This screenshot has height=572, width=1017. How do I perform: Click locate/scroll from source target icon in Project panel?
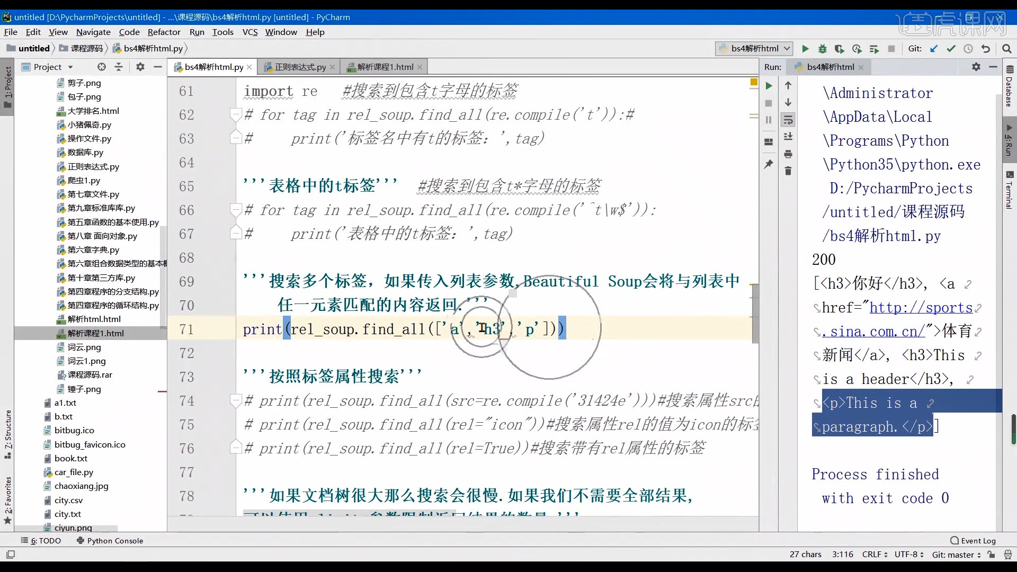(x=102, y=67)
